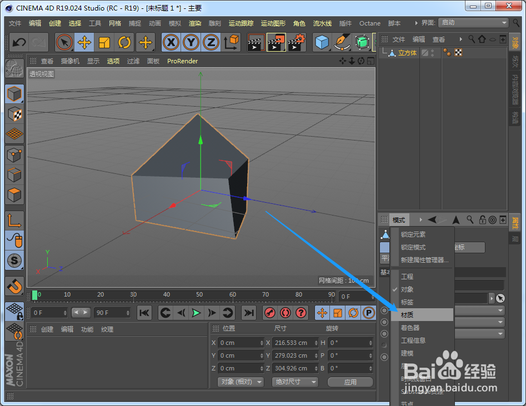Click 应用 apply button
The width and height of the screenshot is (526, 406).
[x=350, y=382]
